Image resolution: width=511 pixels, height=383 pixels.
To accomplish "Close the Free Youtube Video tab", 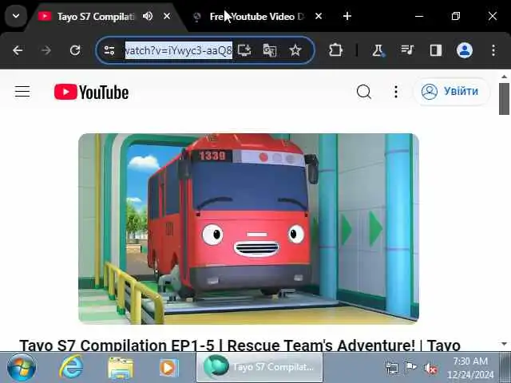I will pyautogui.click(x=319, y=16).
